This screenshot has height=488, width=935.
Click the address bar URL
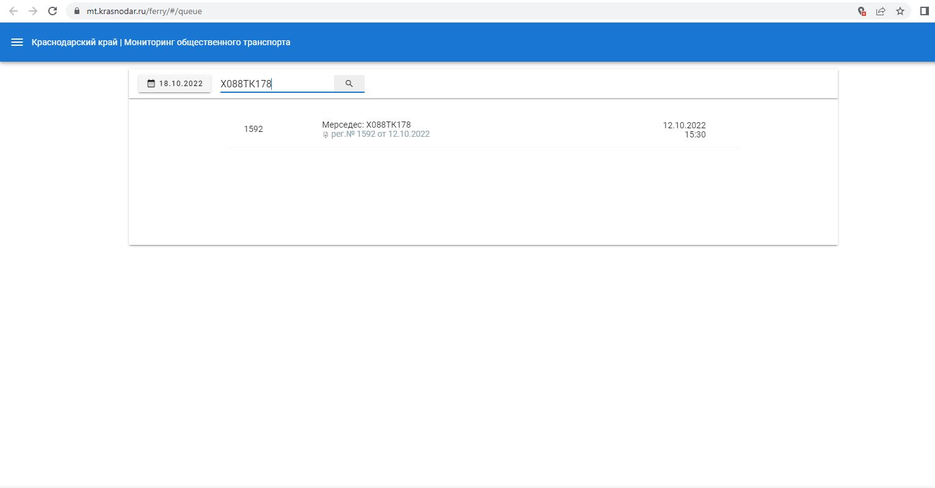pos(144,11)
